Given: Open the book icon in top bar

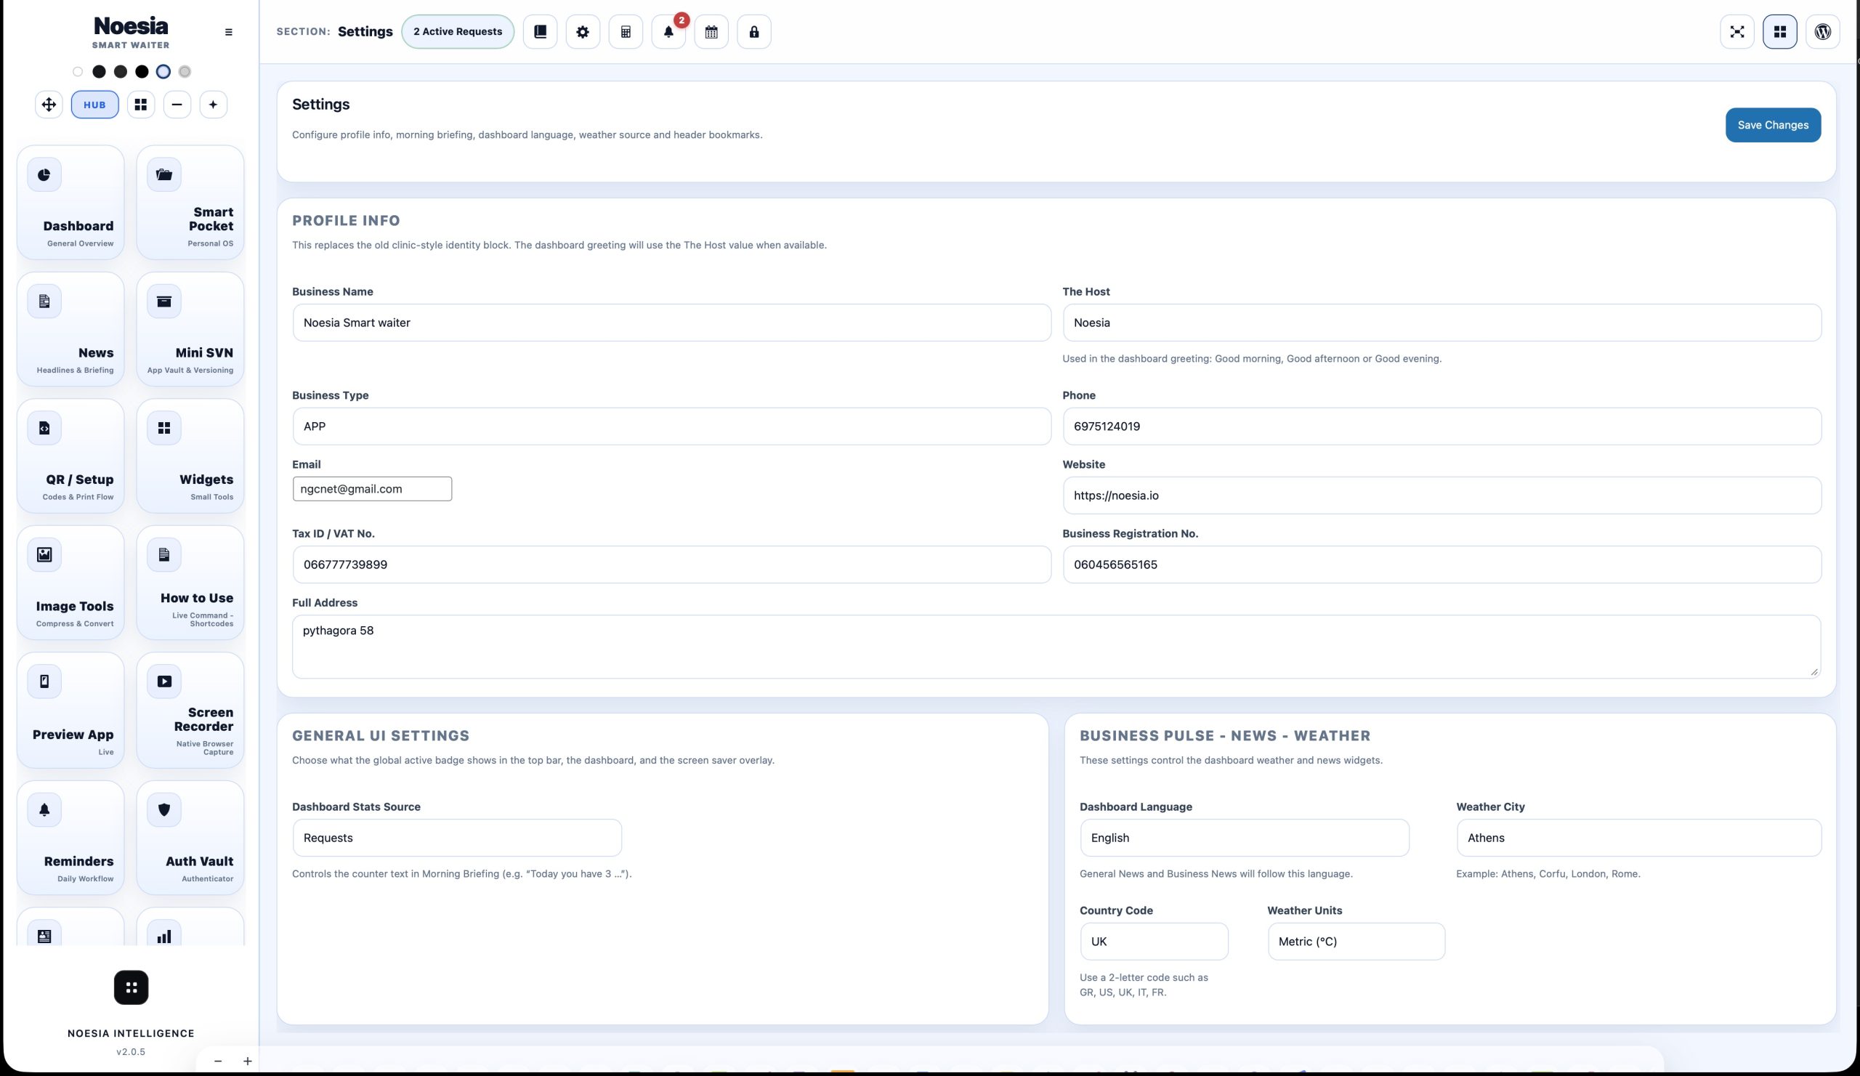Looking at the screenshot, I should pos(541,32).
